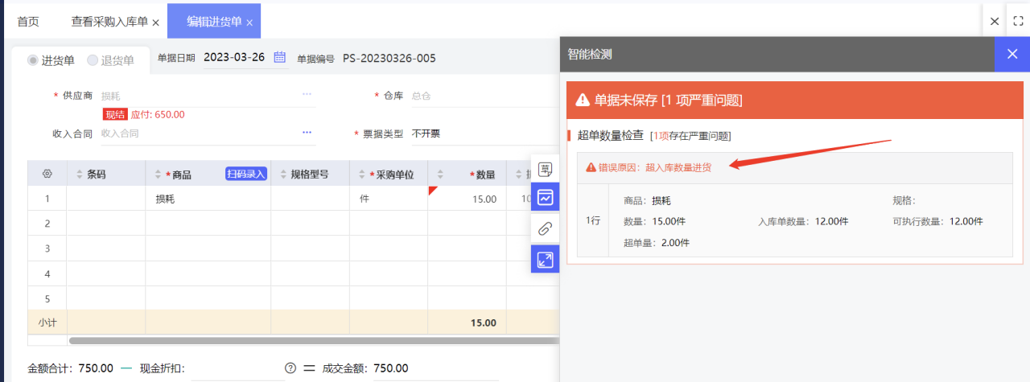Open contract picker via the 收入合同 ellipsis

(x=307, y=133)
